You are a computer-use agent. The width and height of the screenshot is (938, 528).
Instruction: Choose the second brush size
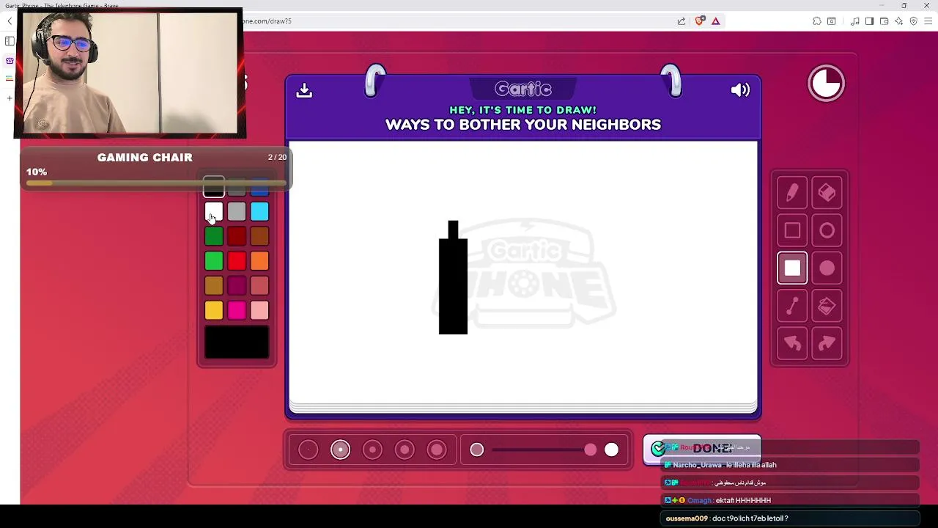(x=340, y=450)
